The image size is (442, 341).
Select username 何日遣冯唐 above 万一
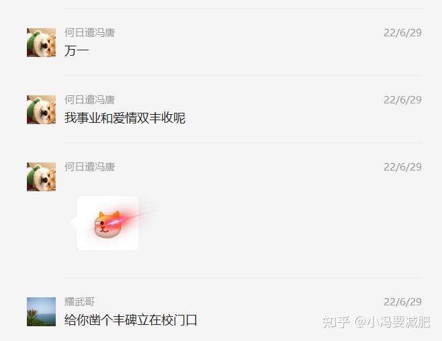[x=89, y=33]
